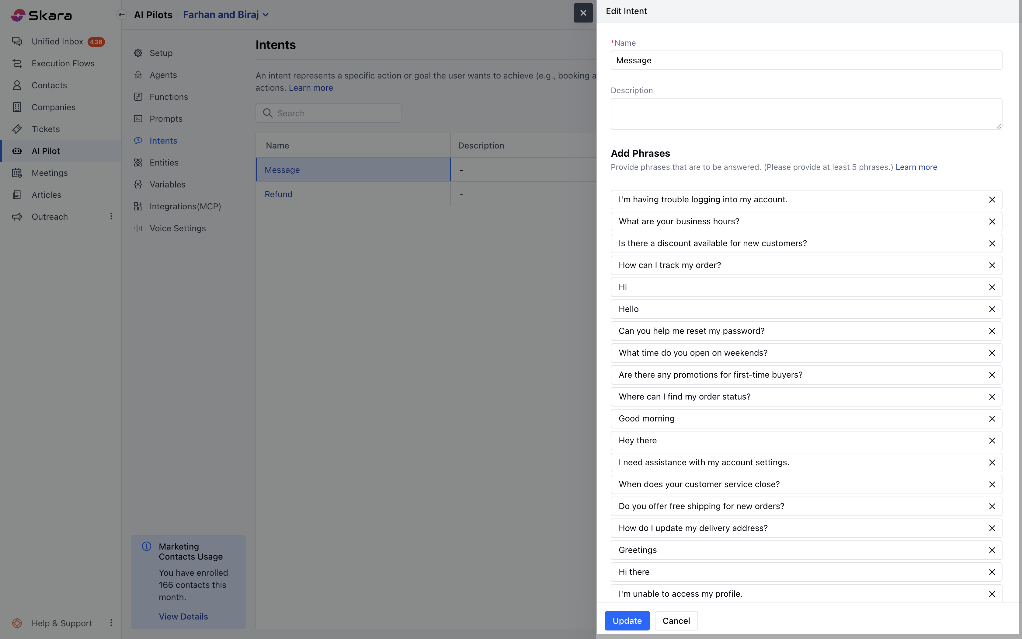Viewport: 1022px width, 639px height.
Task: Open Help & Support options menu
Action: coord(111,623)
